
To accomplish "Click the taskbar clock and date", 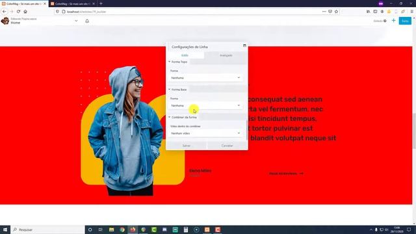I will [x=397, y=229].
